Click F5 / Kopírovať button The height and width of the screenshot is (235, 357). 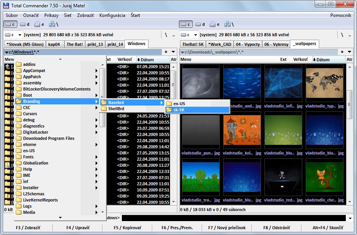coord(128,228)
